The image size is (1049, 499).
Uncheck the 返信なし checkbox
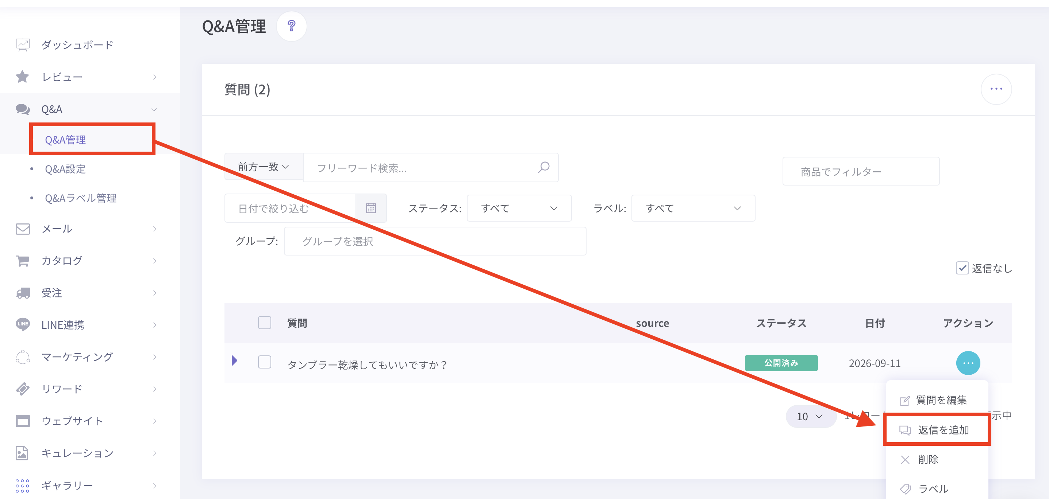(x=962, y=268)
